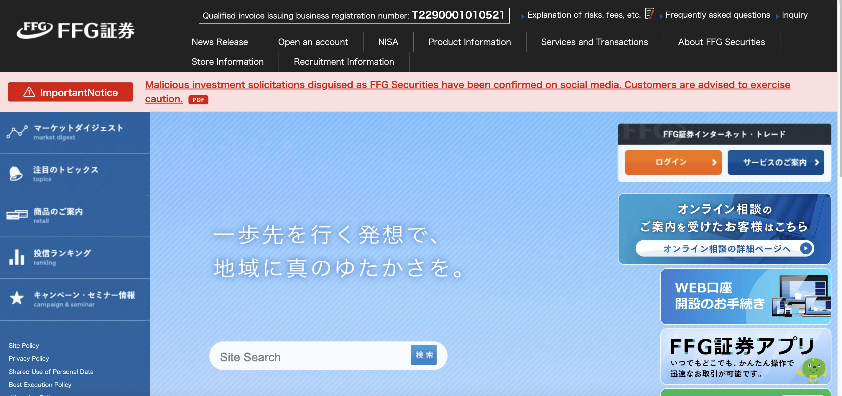
Task: Open Privacy Policy link
Action: click(29, 358)
